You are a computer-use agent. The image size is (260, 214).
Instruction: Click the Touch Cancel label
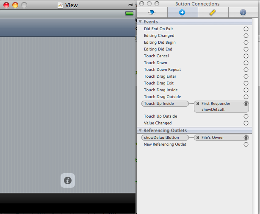click(x=156, y=56)
